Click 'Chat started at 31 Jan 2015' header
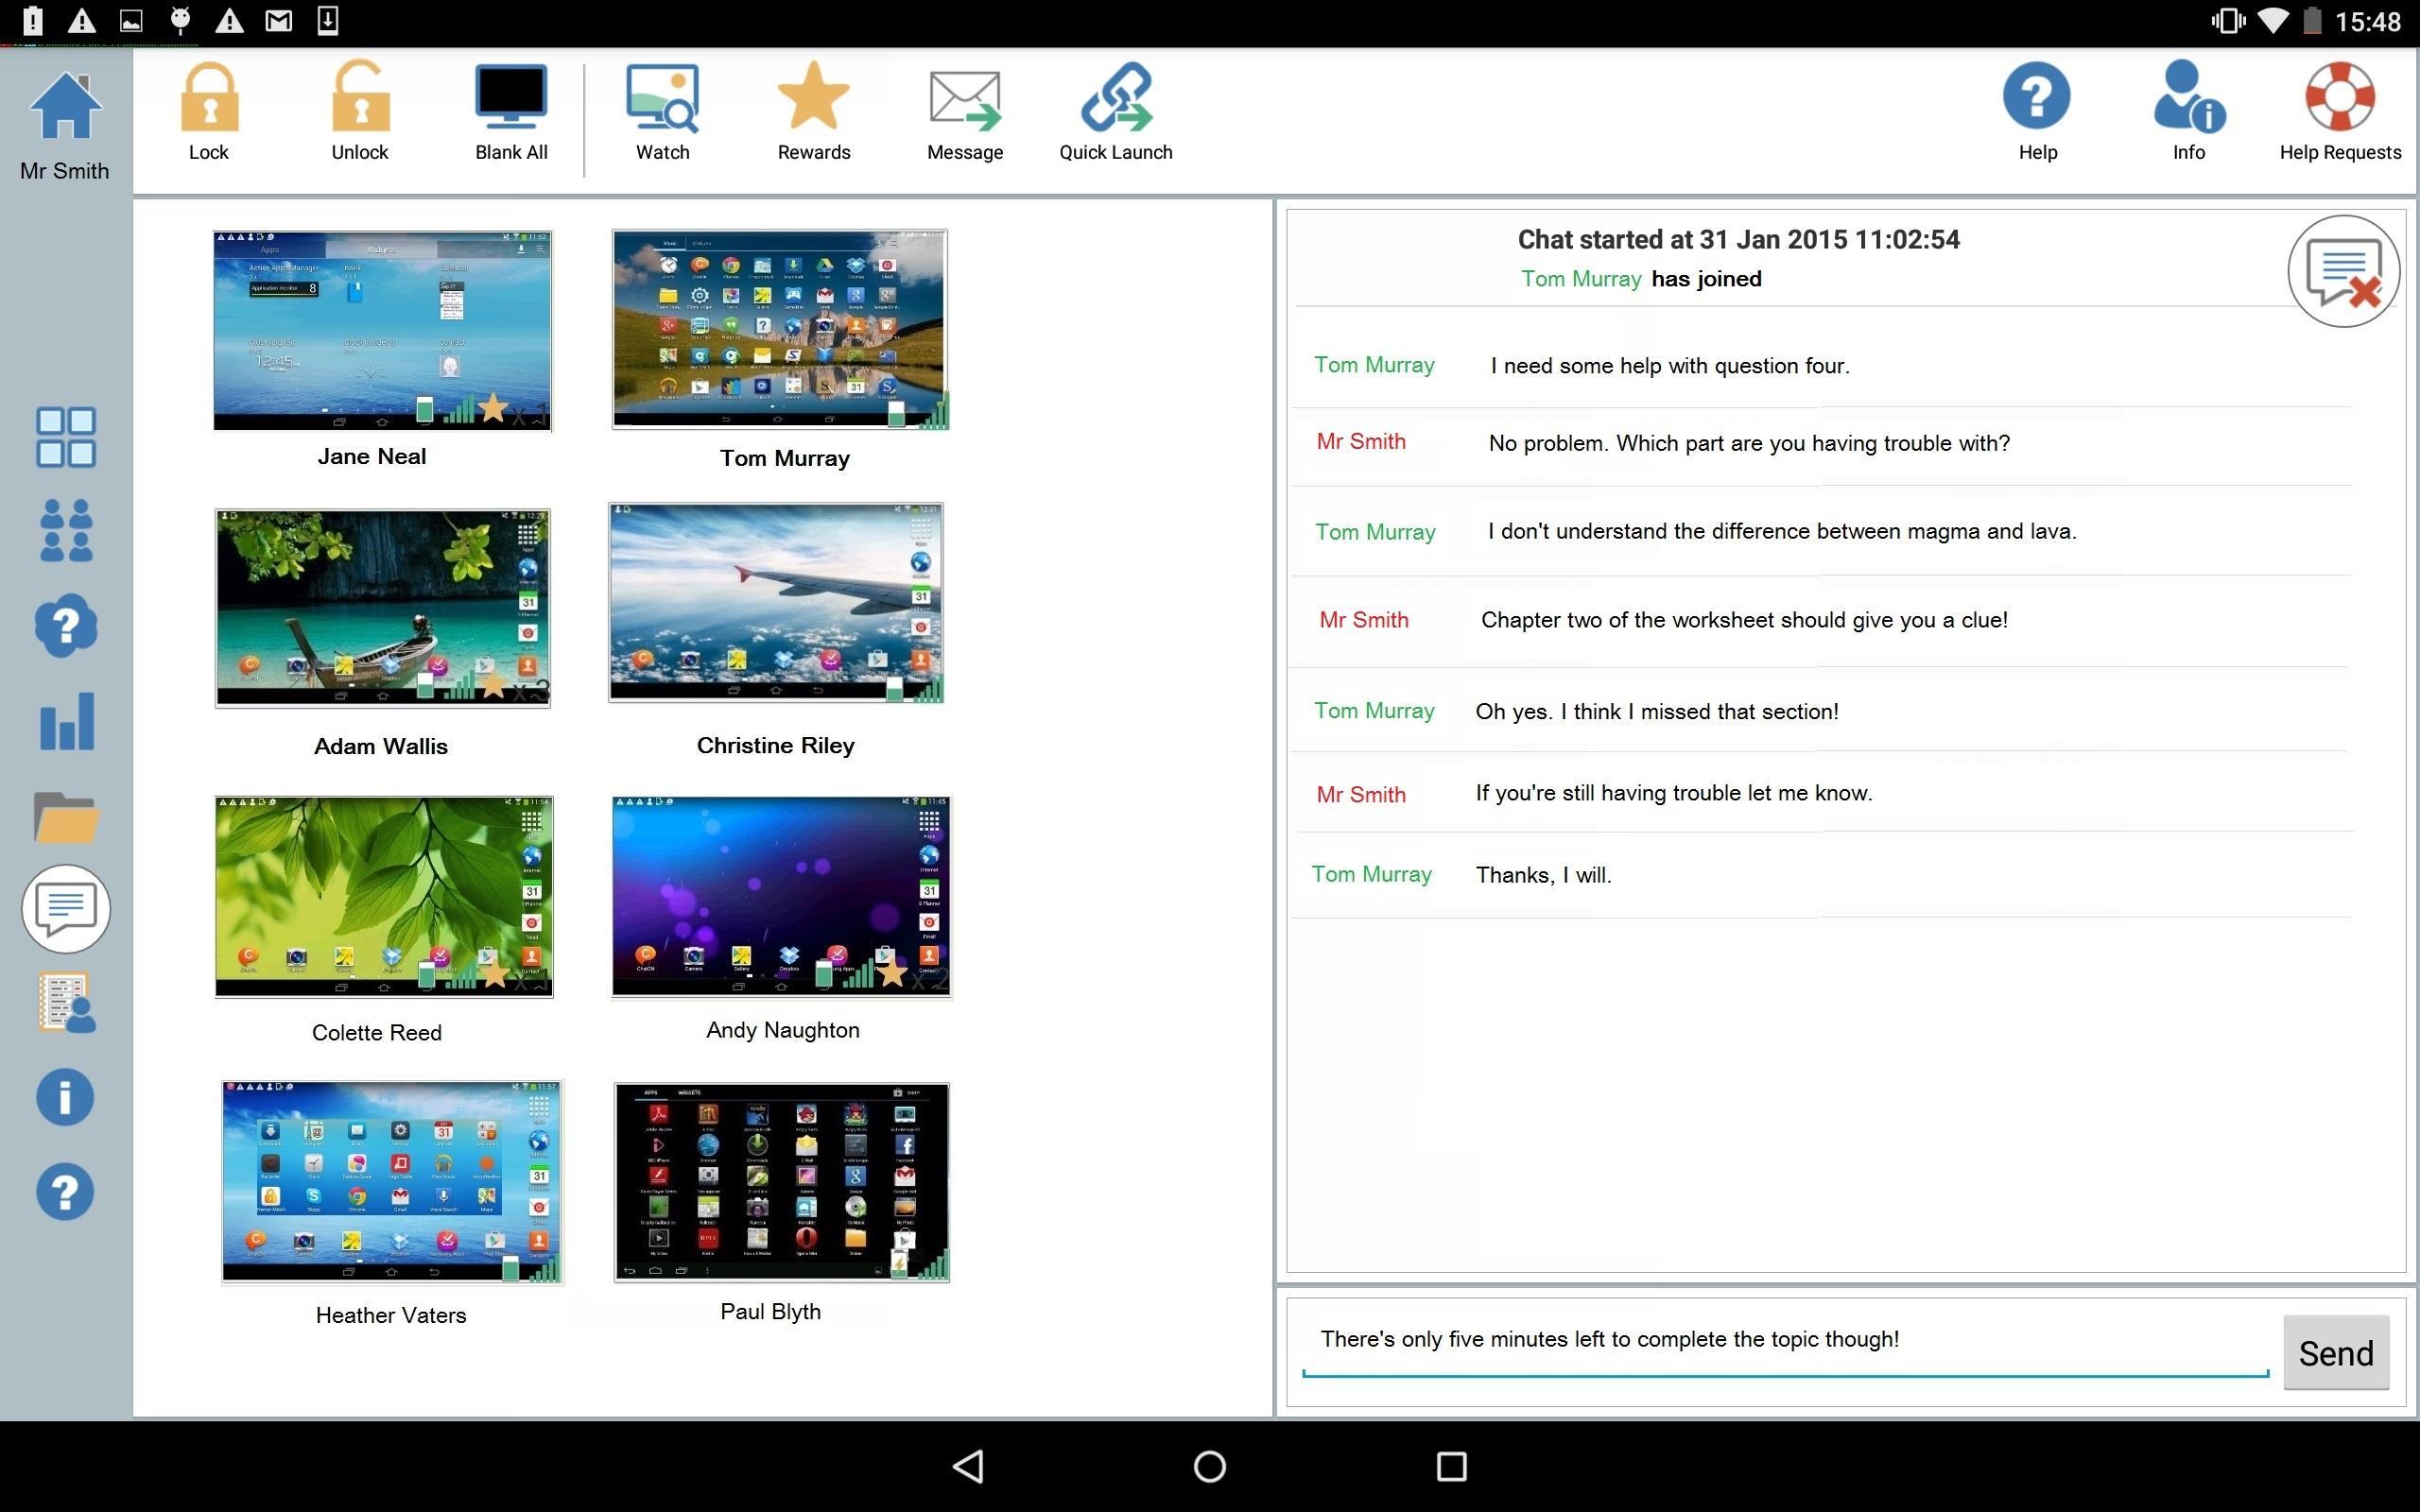 pos(1738,240)
